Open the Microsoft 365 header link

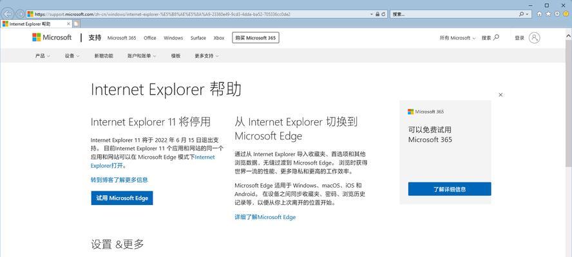(122, 38)
